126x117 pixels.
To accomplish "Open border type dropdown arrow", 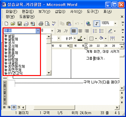I will (96, 38).
